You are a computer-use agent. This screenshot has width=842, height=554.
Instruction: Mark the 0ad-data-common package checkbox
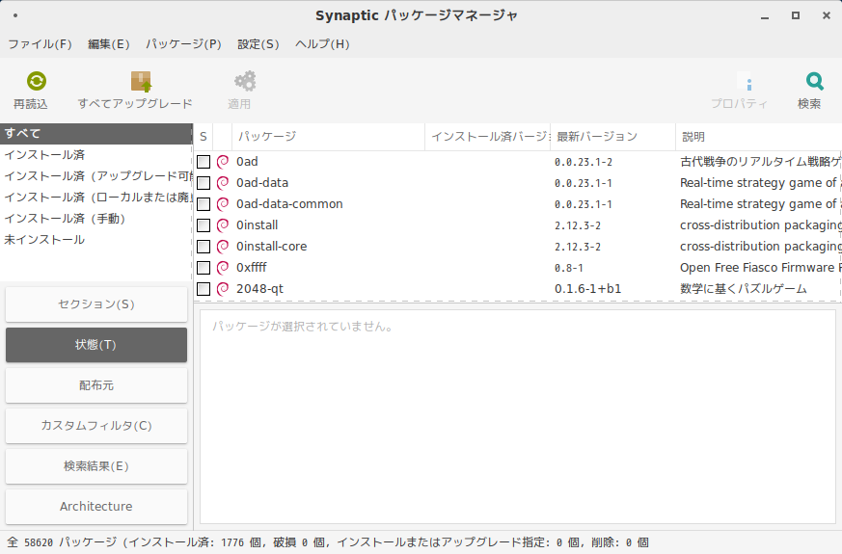(x=204, y=204)
